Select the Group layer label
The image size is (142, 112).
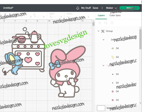pos(109,31)
